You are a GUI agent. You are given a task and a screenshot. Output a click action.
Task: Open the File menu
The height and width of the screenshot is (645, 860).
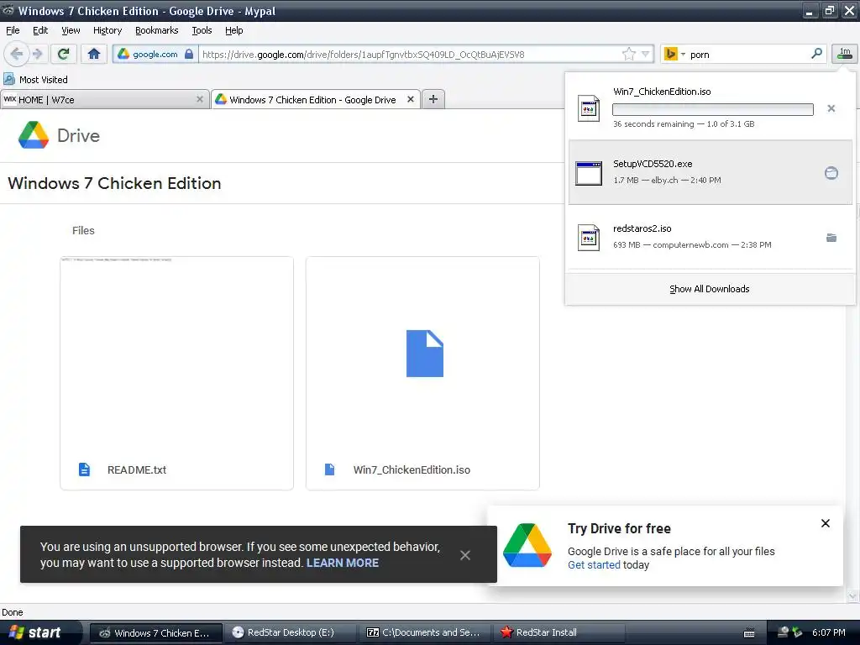[x=13, y=31]
